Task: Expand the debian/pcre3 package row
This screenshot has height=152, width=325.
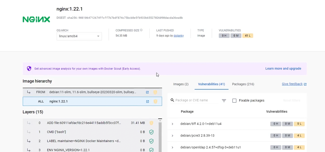Action: click(172, 136)
